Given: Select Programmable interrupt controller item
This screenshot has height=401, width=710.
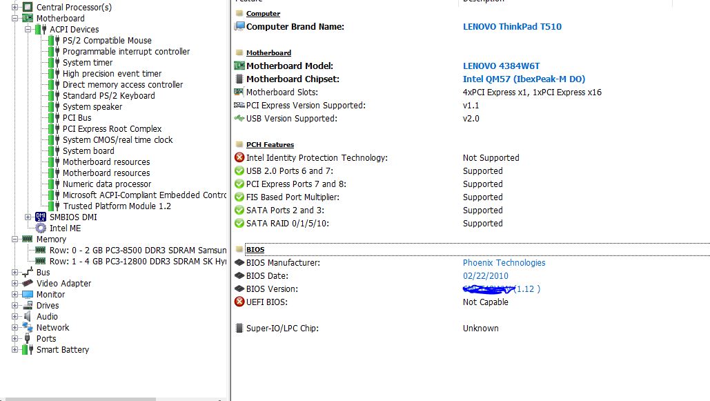Looking at the screenshot, I should [x=126, y=52].
